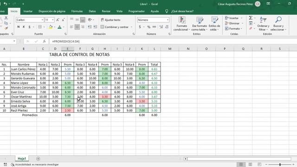Screen dimensions: 297x167
Task: Click Combinar y centrar button
Action: (x=115, y=27)
